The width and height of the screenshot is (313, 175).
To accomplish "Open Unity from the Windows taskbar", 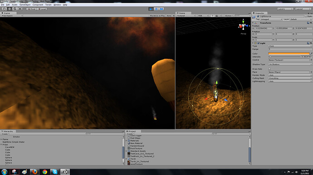I will 65,172.
